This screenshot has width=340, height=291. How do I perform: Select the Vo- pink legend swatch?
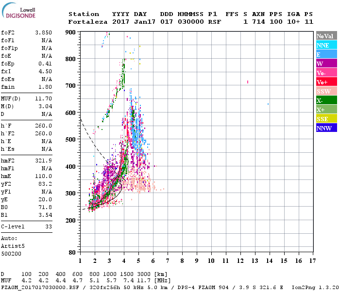326,73
